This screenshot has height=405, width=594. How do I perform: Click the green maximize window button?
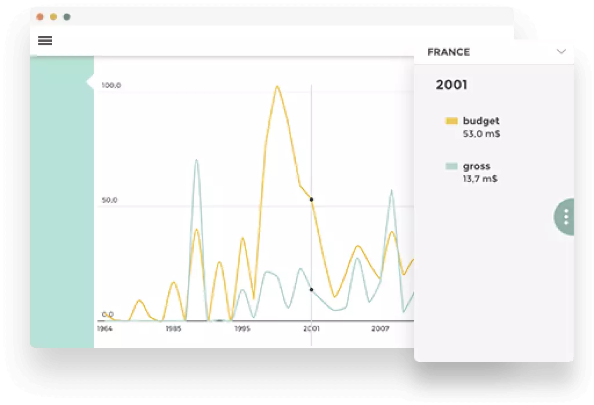(x=67, y=17)
